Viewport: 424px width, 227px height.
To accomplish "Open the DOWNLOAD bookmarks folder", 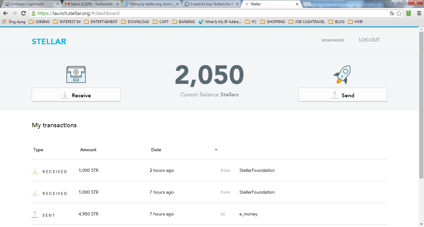I will pyautogui.click(x=135, y=22).
